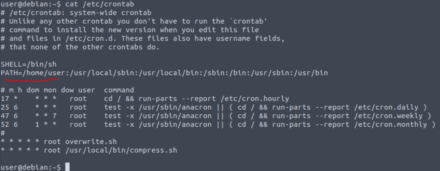Click the '/etc/crontab: system-wide crontab' comment

80,13
